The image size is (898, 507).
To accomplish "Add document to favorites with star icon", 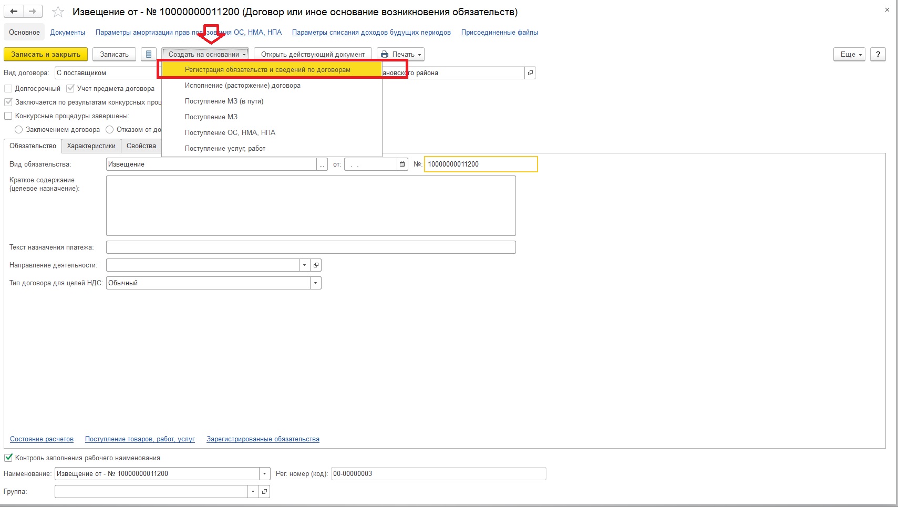I will [x=58, y=12].
